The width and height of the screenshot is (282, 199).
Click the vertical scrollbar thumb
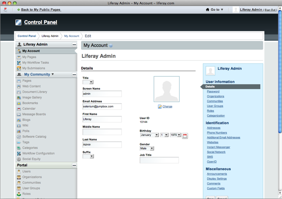click(x=280, y=72)
